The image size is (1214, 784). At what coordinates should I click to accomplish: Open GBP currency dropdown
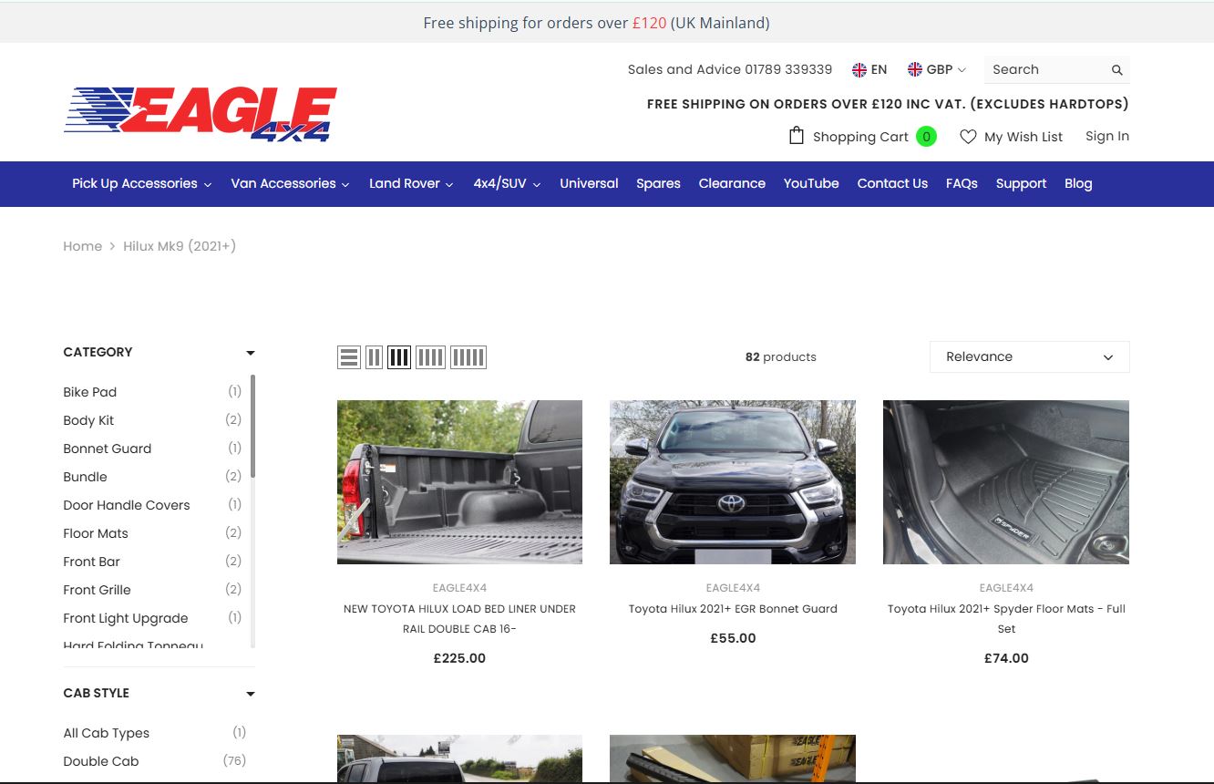937,69
